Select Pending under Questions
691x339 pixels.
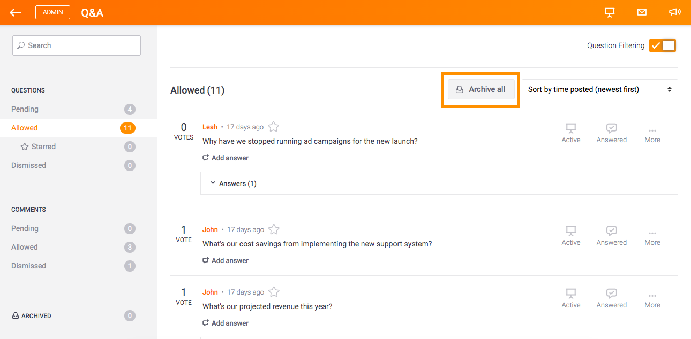73,109
